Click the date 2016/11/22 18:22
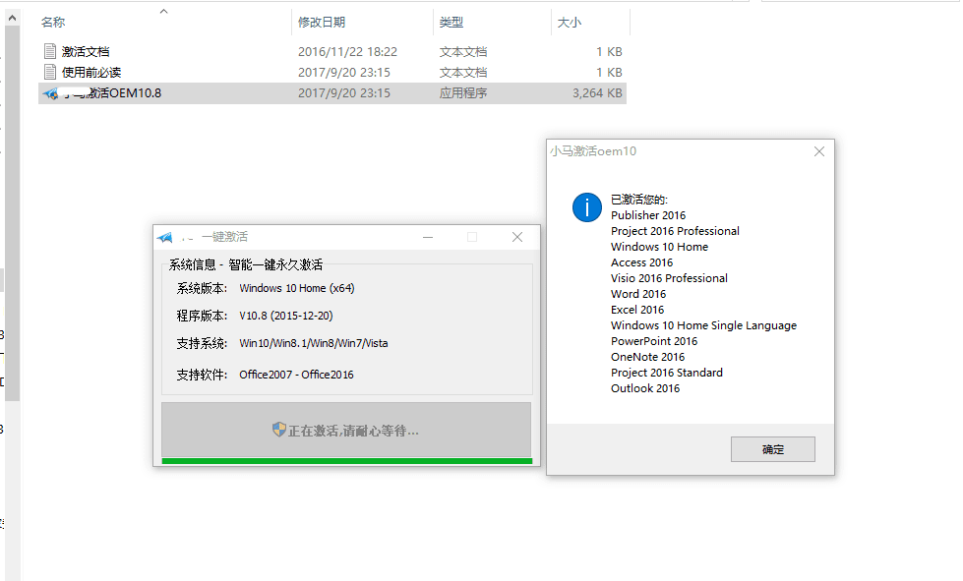Image resolution: width=963 pixels, height=581 pixels. 347,51
